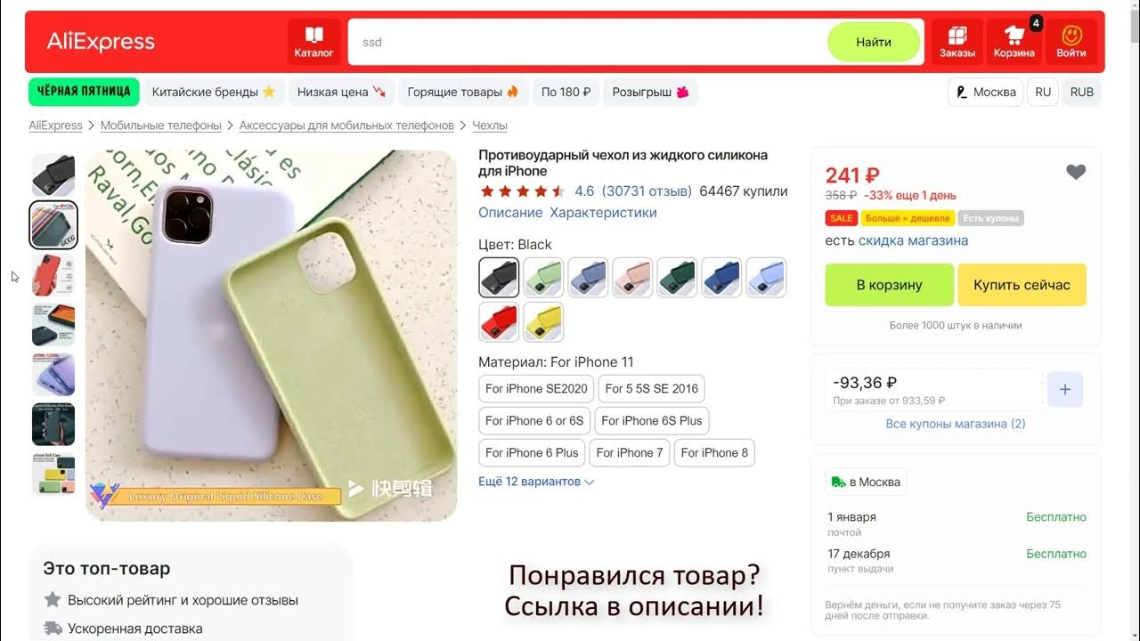Add product to favorites with heart icon
Image resolution: width=1140 pixels, height=641 pixels.
click(x=1076, y=173)
